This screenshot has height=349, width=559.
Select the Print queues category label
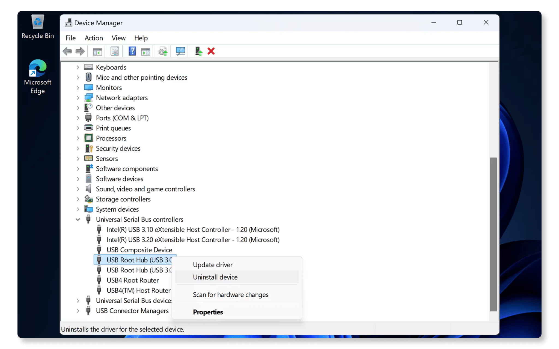[113, 128]
